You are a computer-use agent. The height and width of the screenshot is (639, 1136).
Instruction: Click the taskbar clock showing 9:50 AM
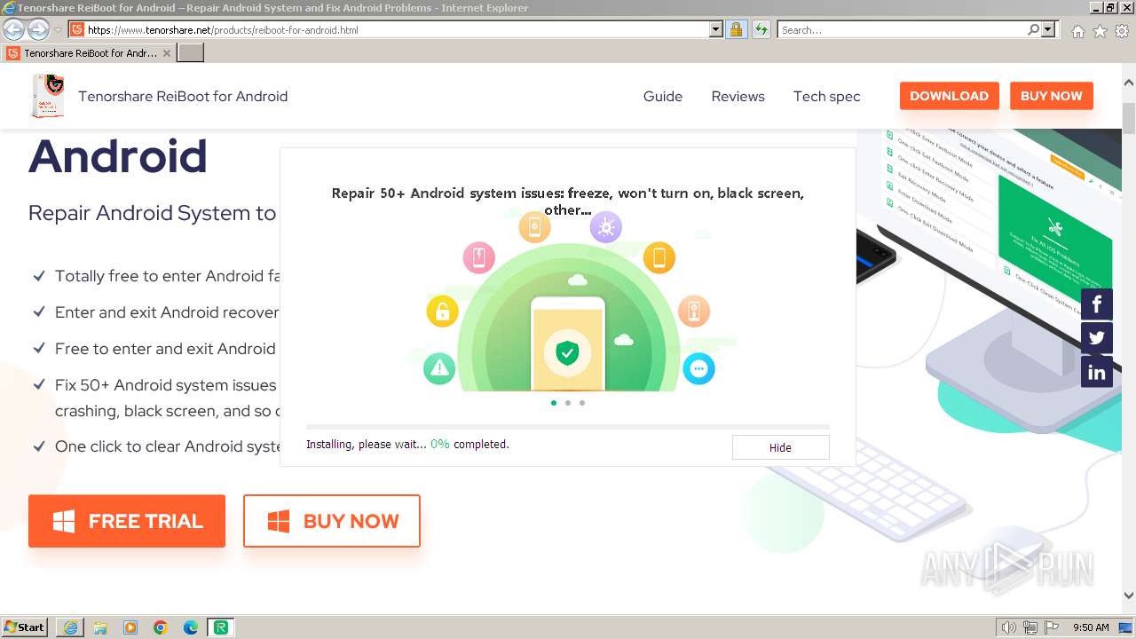[1091, 627]
